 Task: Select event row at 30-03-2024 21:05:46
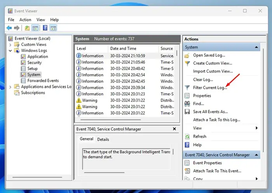point(125,62)
